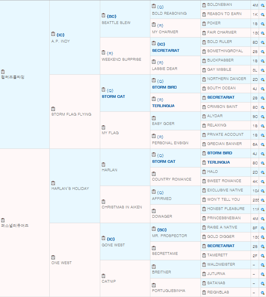Select the EXCLUSIVE NATIVE name
This screenshot has width=266, height=297.
coord(225,190)
